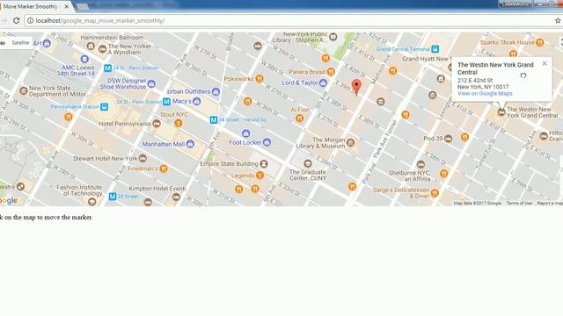563x316 pixels.
Task: Click the Stewart Hotel New York icon
Action: coord(143,158)
